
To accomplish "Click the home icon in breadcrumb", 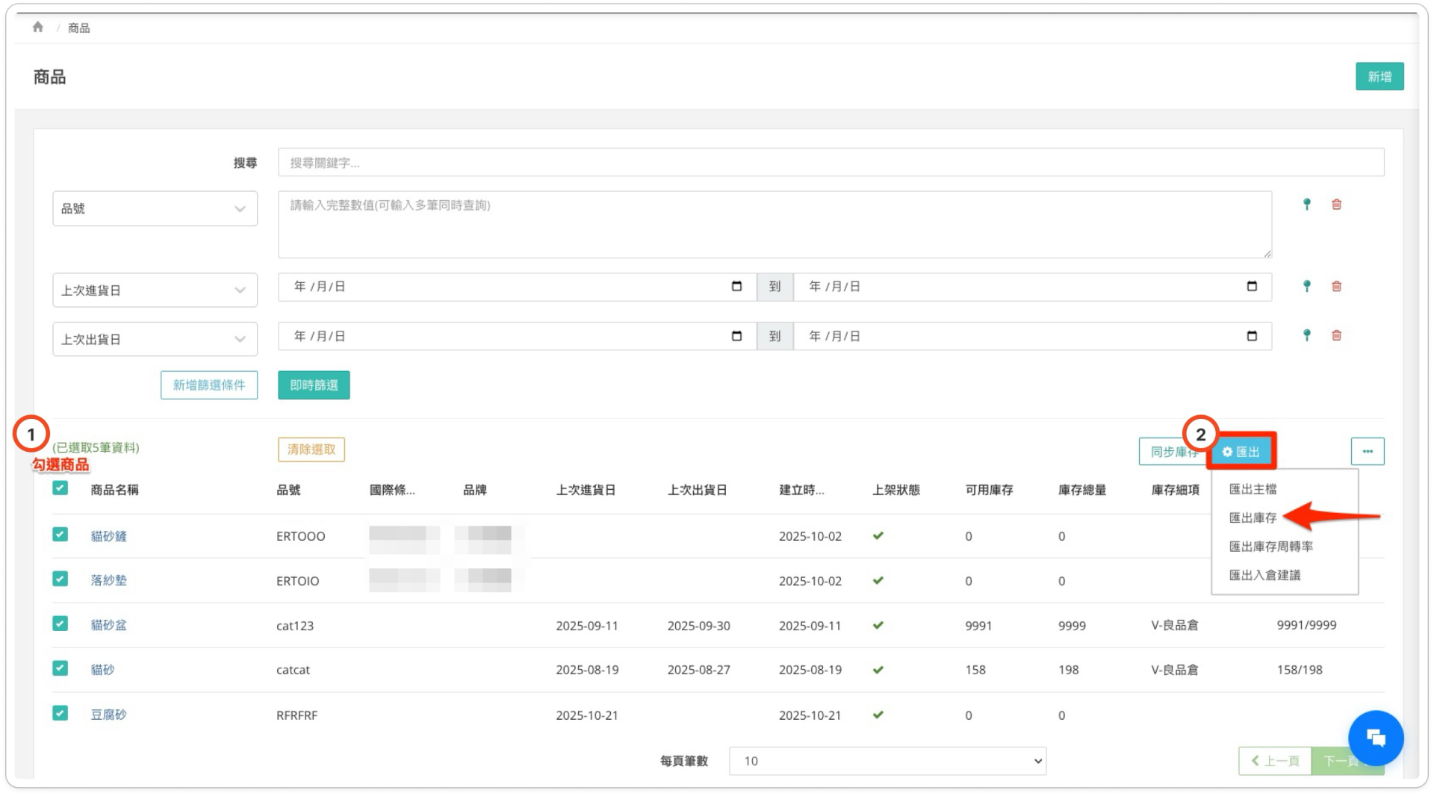I will point(38,28).
